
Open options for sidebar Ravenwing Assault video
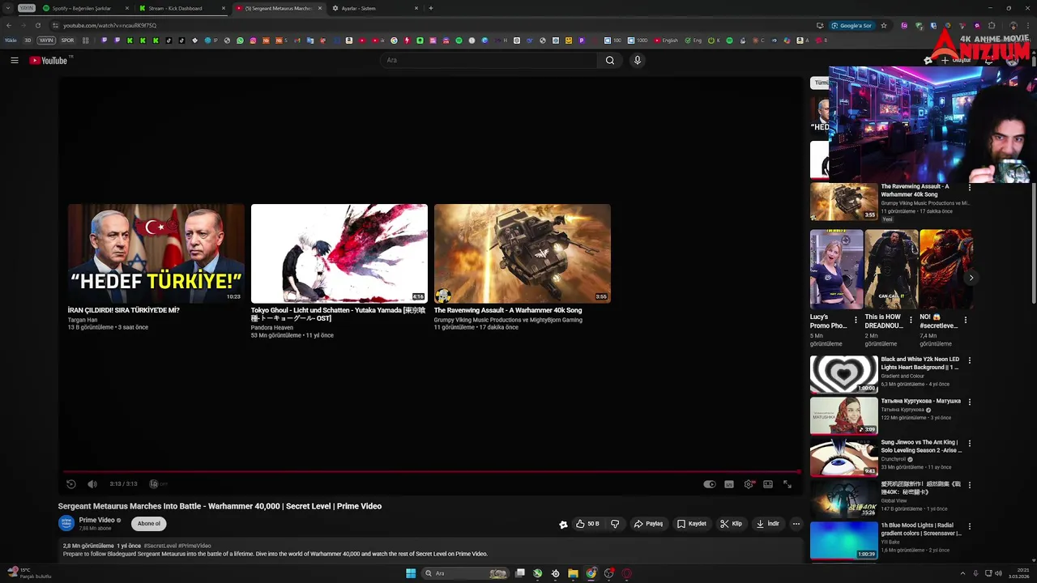[970, 188]
